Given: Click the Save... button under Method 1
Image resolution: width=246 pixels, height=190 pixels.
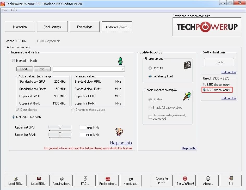Looking at the screenshot, I should coord(42,69).
